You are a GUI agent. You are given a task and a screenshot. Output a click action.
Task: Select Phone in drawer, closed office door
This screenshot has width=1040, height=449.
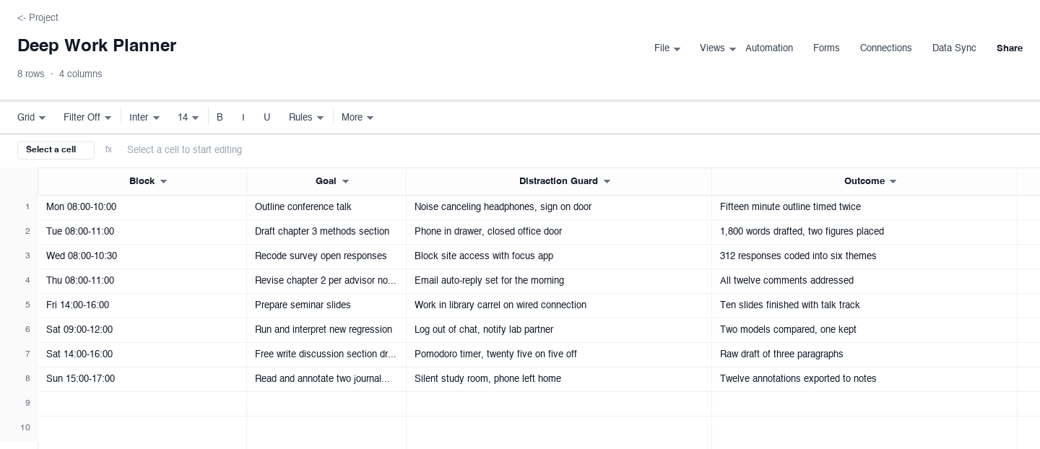pos(559,232)
